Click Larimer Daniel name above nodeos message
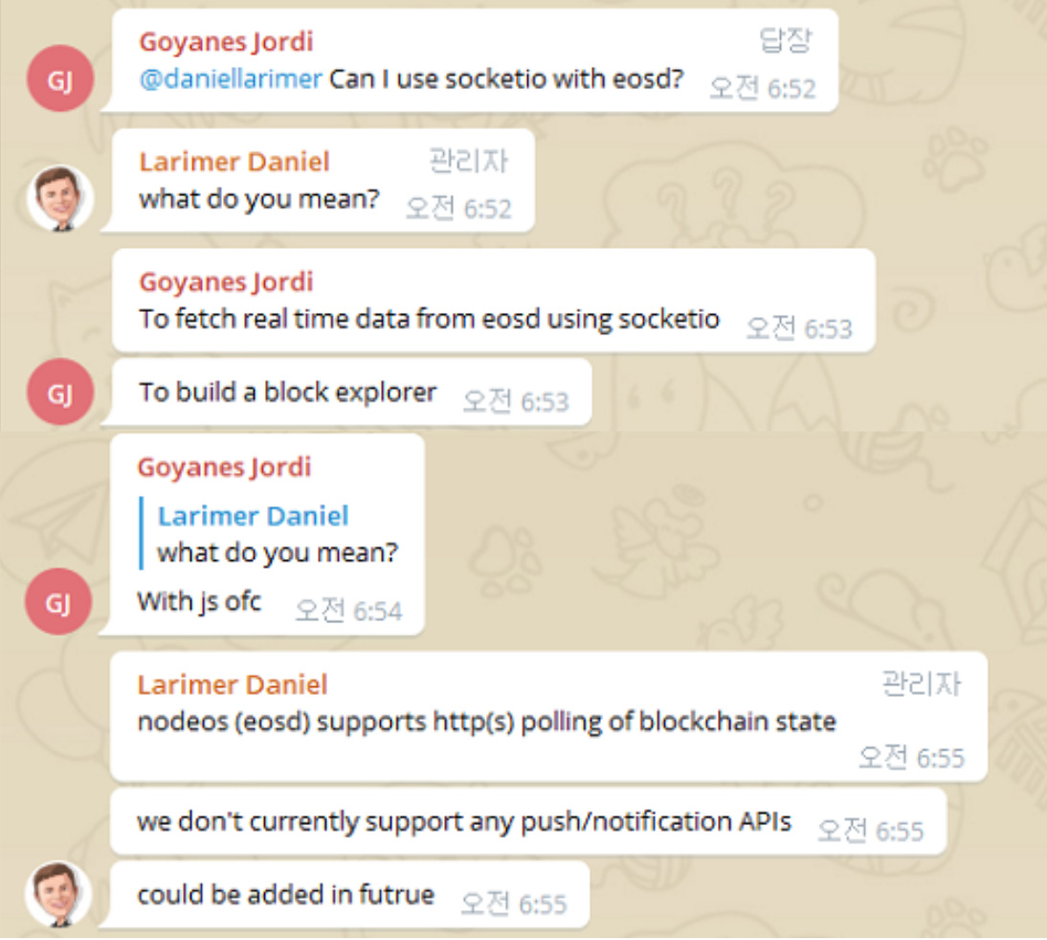The height and width of the screenshot is (940, 1047). 233,684
